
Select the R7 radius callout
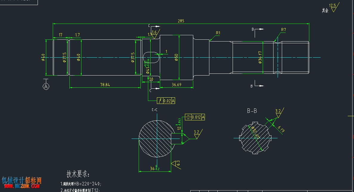[284, 30]
